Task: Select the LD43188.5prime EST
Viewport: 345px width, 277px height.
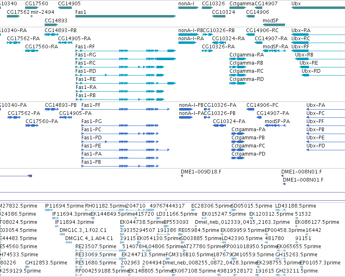Action: tap(281, 210)
